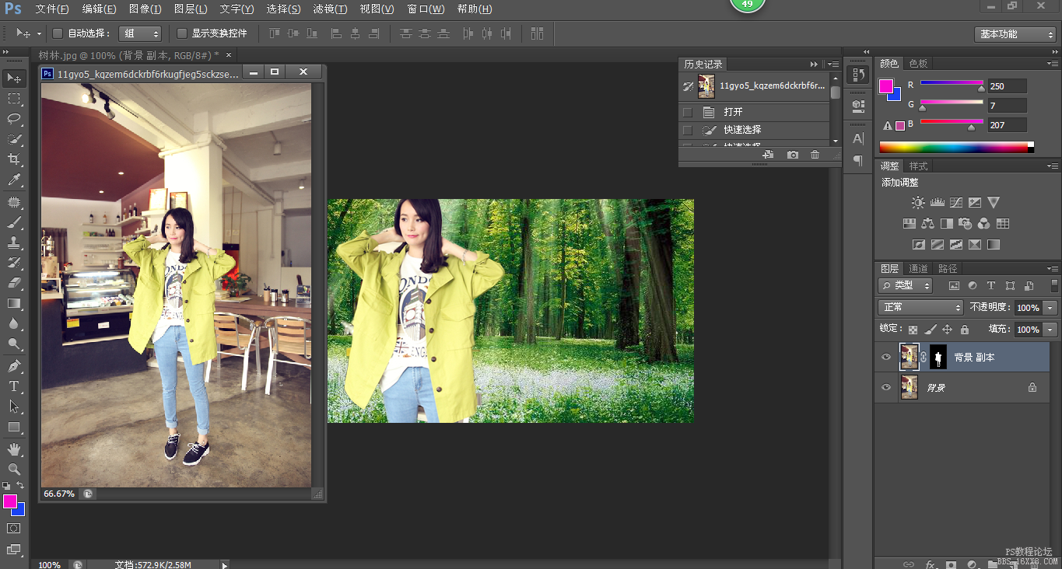Hide the 背景 layer
The width and height of the screenshot is (1062, 569).
point(885,387)
